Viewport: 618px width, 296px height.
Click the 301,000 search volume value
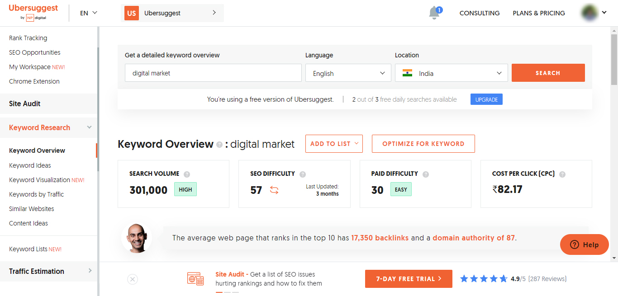[148, 190]
